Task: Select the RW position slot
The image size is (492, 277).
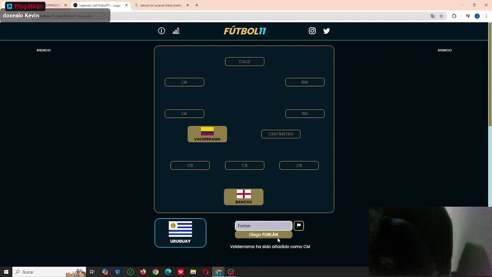Action: click(x=305, y=82)
